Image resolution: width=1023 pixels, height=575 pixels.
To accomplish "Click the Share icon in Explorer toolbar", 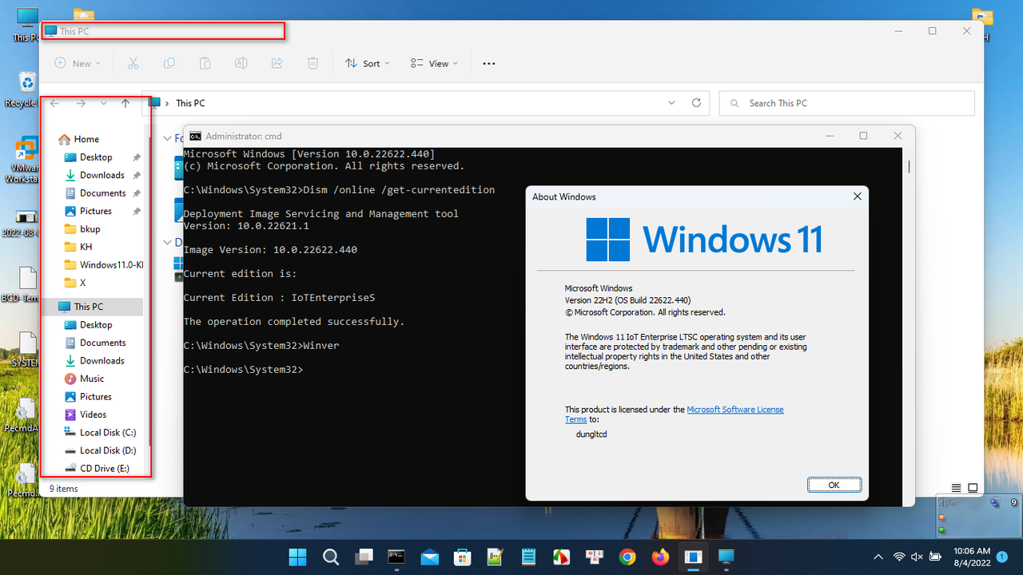I will [x=277, y=63].
